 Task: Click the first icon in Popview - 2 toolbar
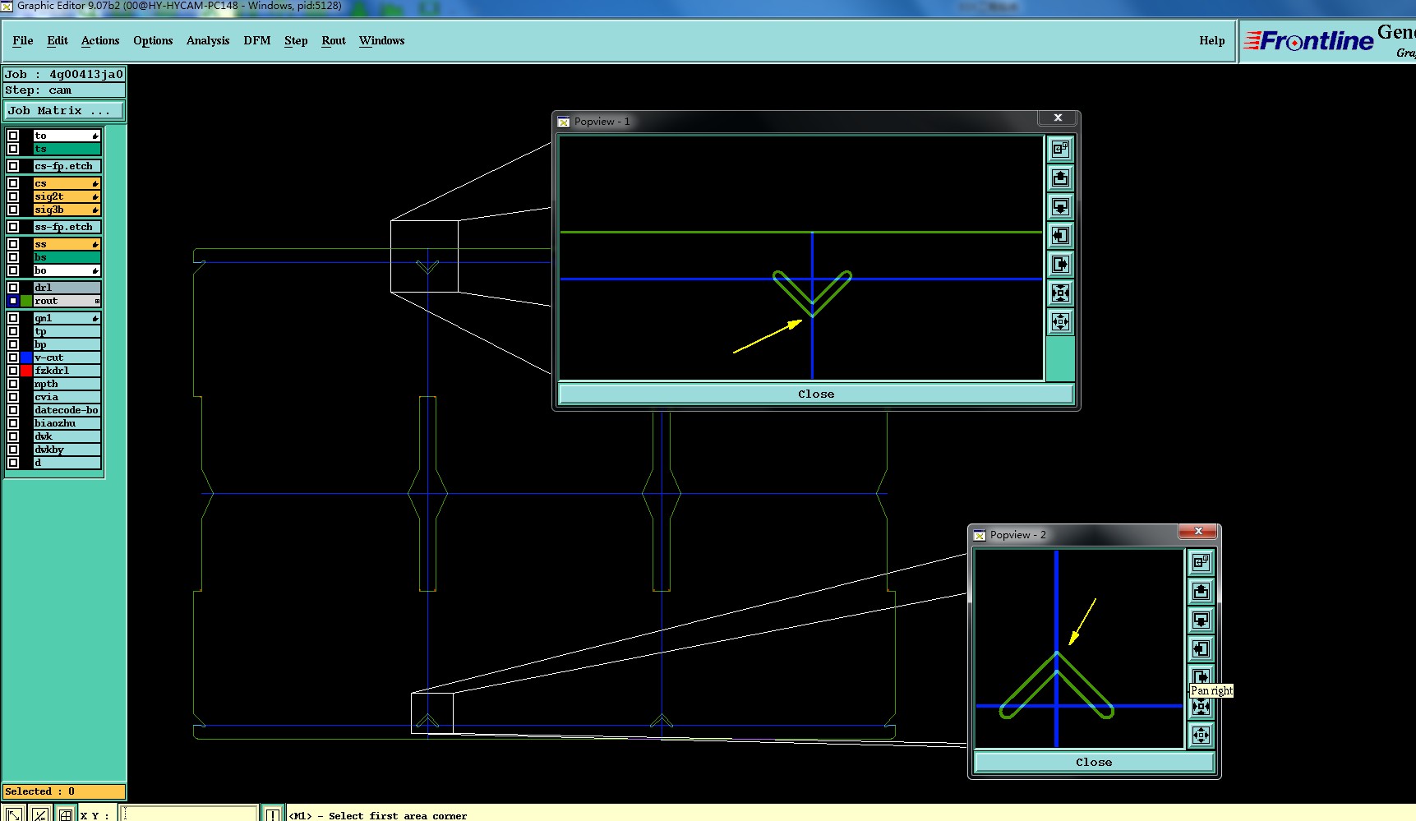click(x=1201, y=562)
